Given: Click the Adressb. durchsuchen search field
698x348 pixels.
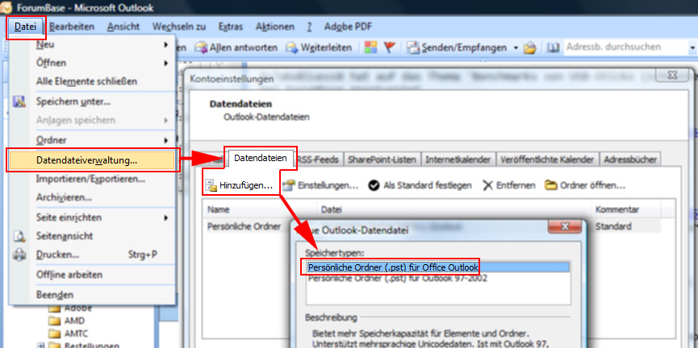Looking at the screenshot, I should 625,47.
